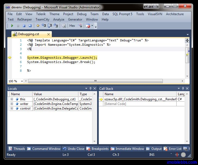Open the Breakpoints window toolbar icon
This screenshot has height=165, width=198.
[88, 26]
